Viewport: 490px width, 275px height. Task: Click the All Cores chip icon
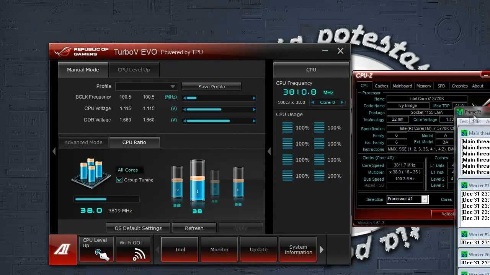pos(91,173)
